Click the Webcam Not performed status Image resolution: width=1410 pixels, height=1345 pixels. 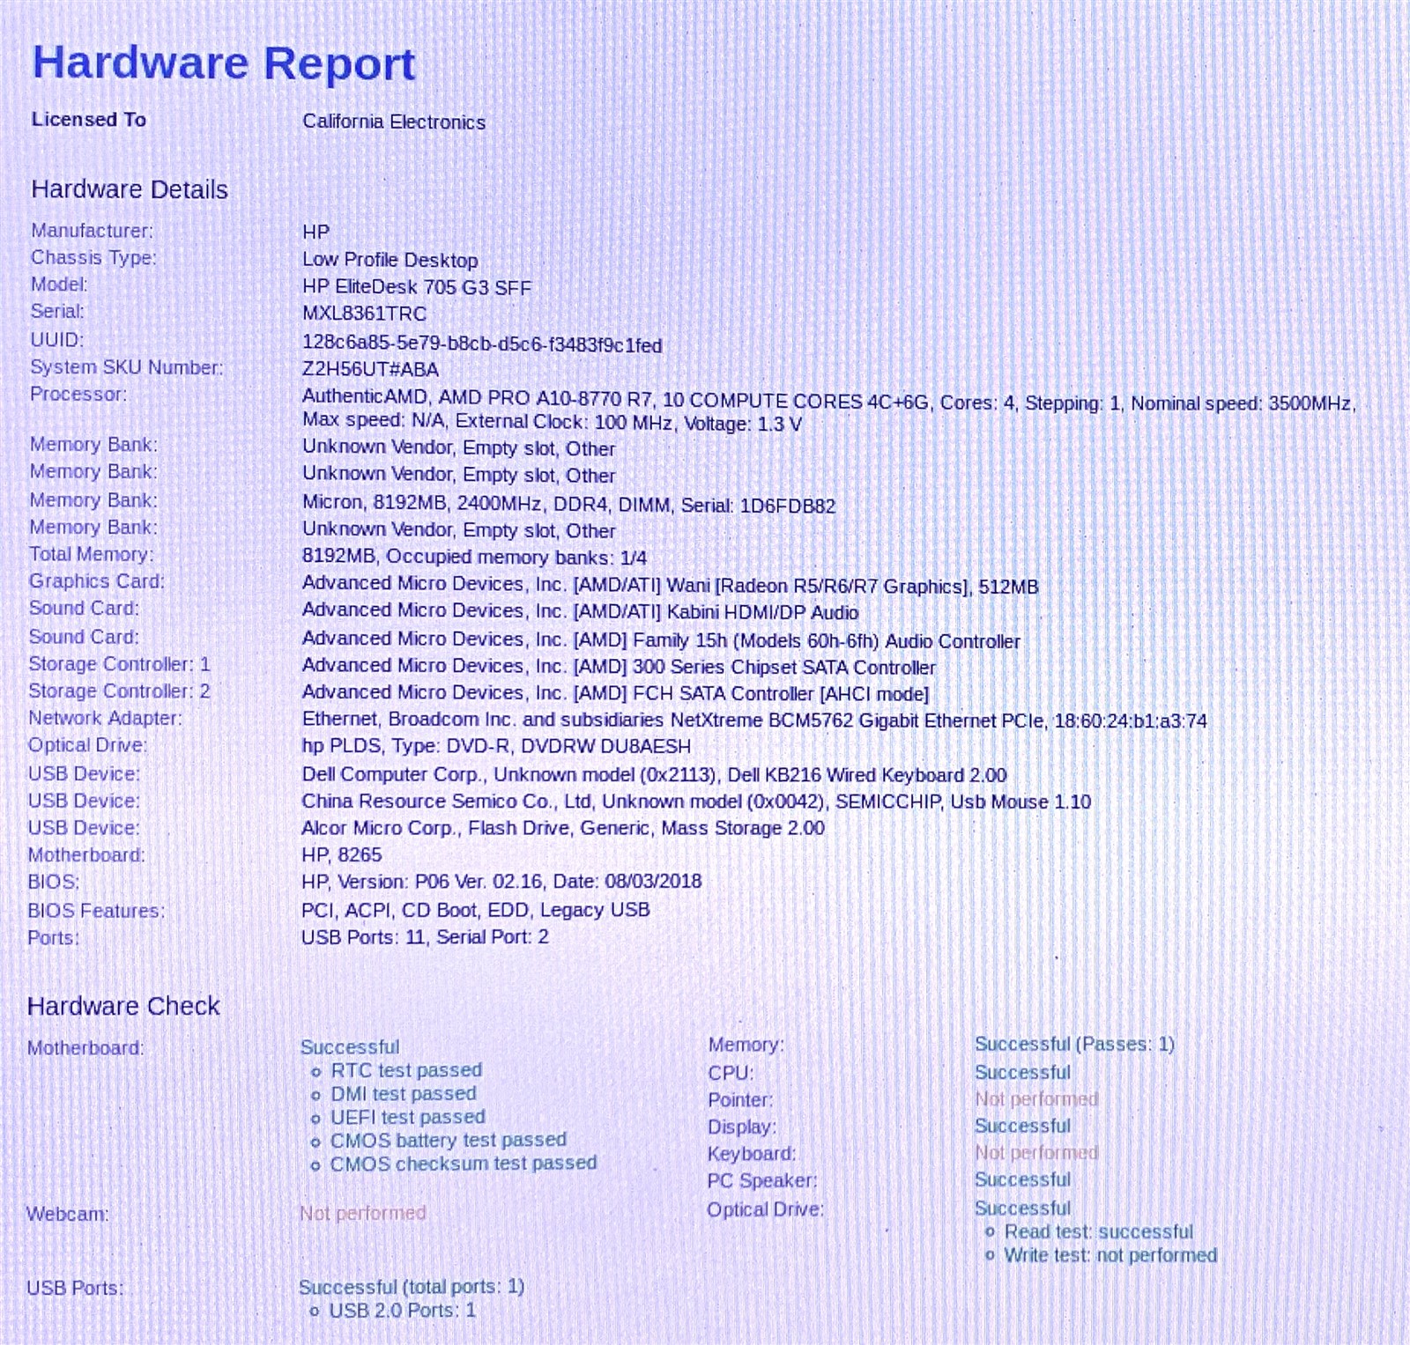point(363,1213)
